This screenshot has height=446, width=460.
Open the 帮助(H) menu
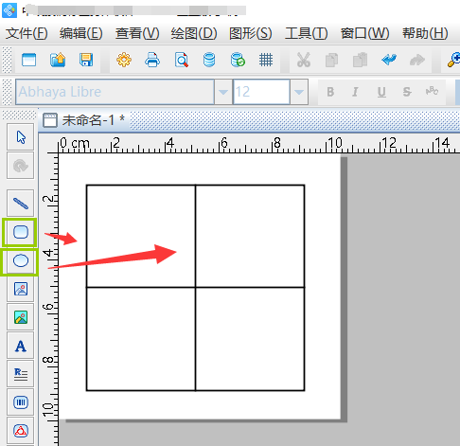425,33
